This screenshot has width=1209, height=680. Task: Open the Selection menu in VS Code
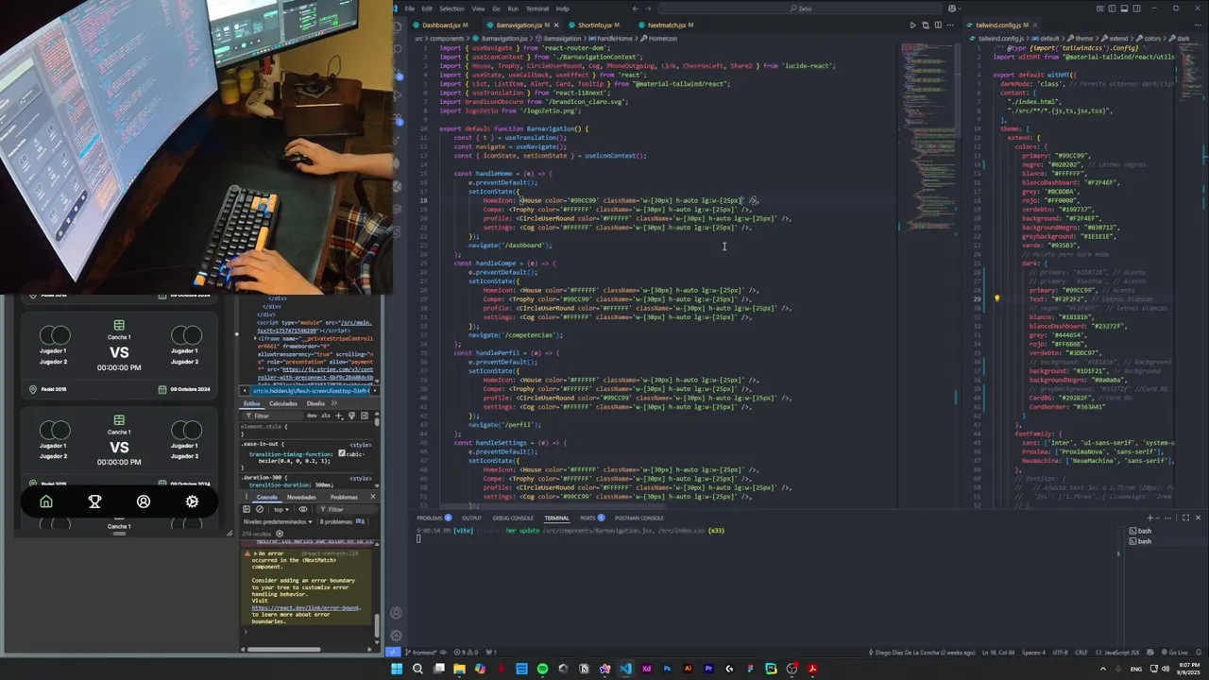click(451, 8)
